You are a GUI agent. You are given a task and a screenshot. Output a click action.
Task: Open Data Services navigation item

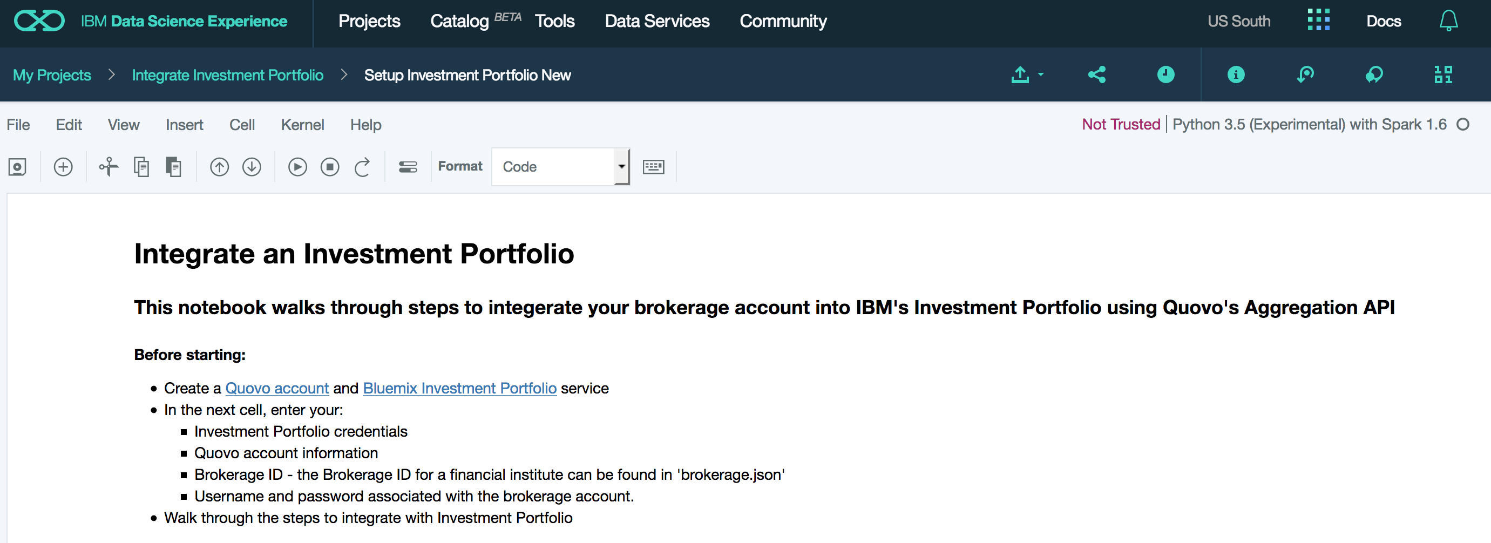pyautogui.click(x=657, y=22)
